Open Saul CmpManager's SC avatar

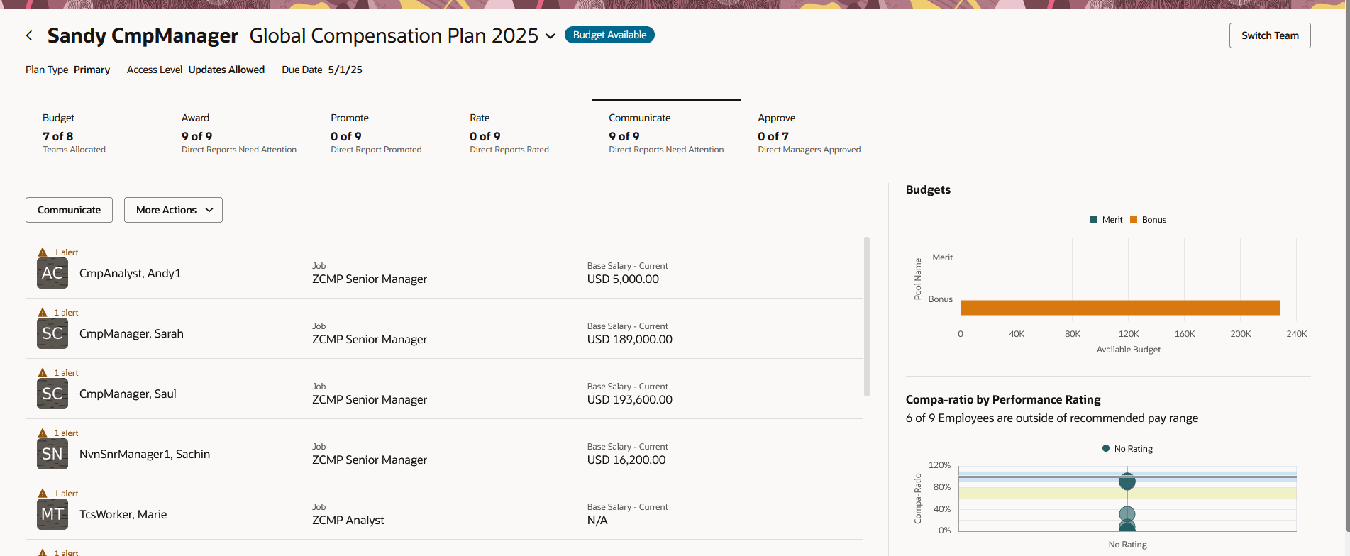pos(52,394)
